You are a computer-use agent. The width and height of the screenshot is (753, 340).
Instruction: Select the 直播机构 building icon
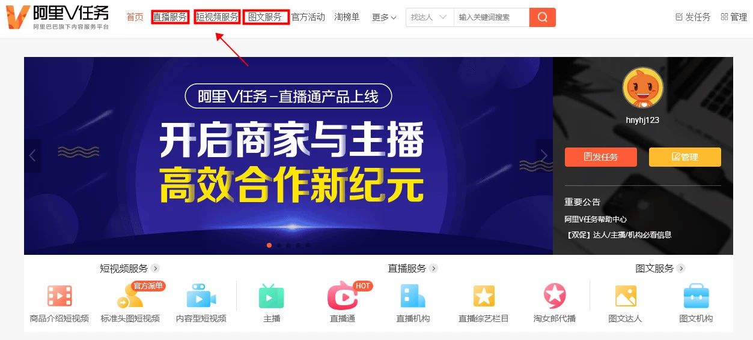click(413, 296)
